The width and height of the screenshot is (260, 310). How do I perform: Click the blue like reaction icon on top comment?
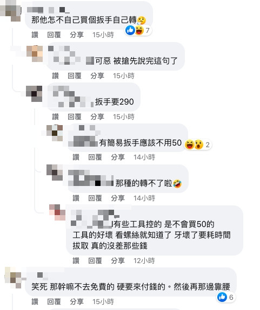tap(130, 30)
